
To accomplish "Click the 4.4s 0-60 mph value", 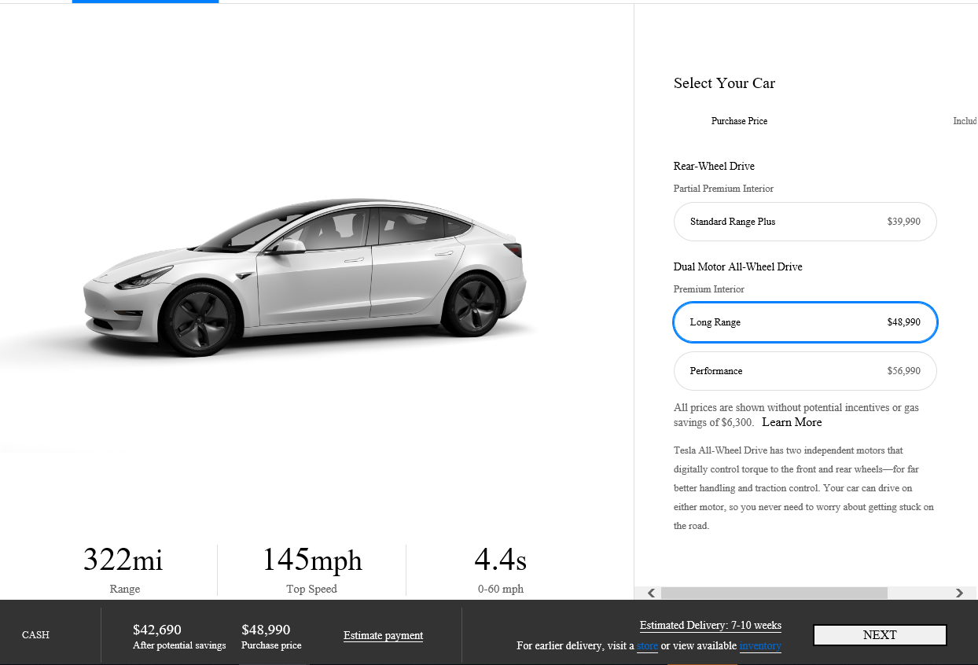I will (x=501, y=560).
